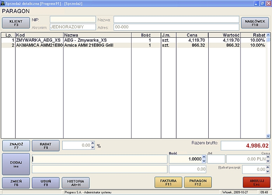Click the Adres field showing 00-000
The height and width of the screenshot is (195, 272).
(x=176, y=27)
